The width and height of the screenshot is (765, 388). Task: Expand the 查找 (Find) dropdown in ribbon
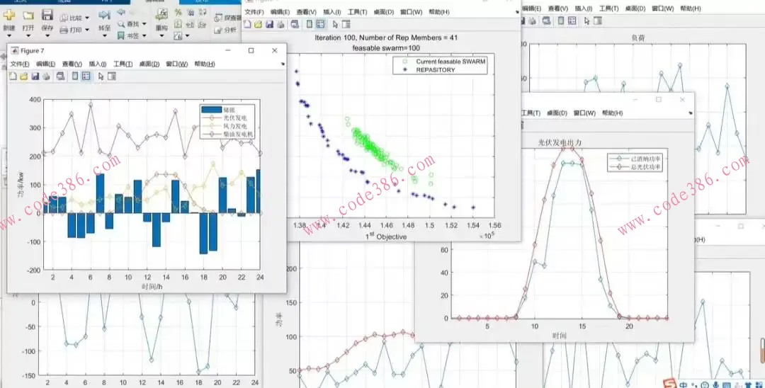[x=144, y=23]
